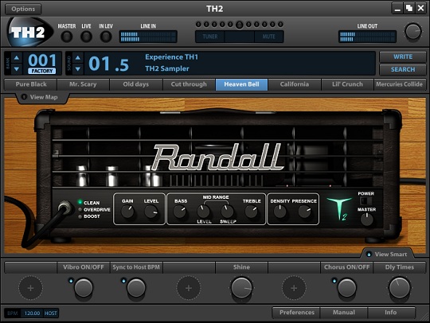Click the MID RANGE LEVEL knob
This screenshot has height=323, width=430.
click(x=204, y=212)
